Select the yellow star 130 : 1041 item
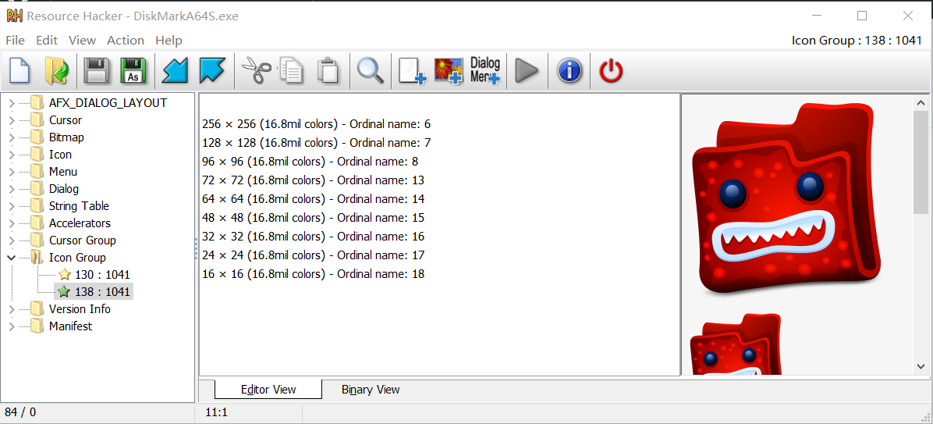Viewport: 933px width, 424px height. tap(94, 275)
